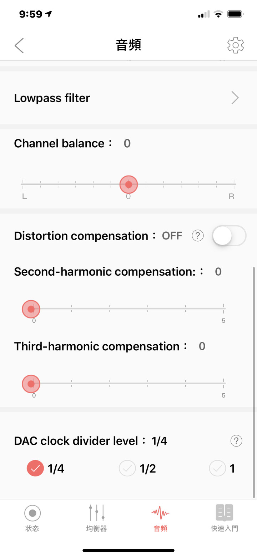The image size is (257, 557).
Task: Tap the 状态 status icon
Action: pos(32,513)
